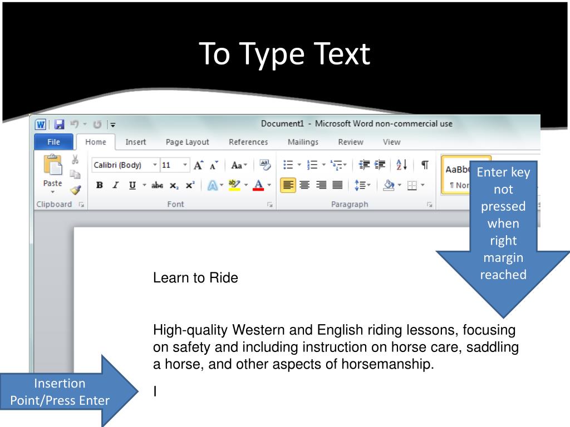570x427 pixels.
Task: Grow font with the large A icon
Action: pyautogui.click(x=199, y=165)
